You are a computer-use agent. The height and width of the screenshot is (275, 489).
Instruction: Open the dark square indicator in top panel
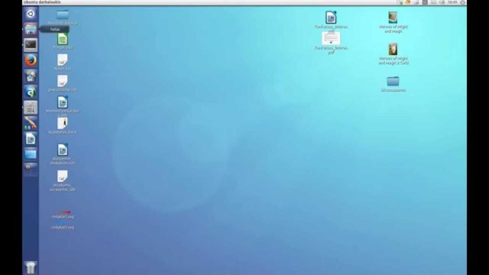click(x=425, y=2)
